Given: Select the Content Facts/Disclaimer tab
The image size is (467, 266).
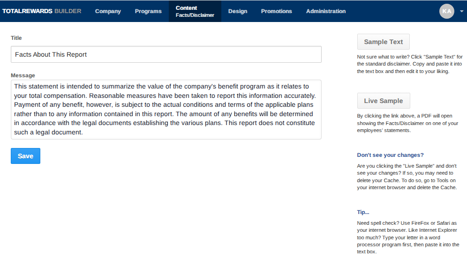Looking at the screenshot, I should [195, 11].
